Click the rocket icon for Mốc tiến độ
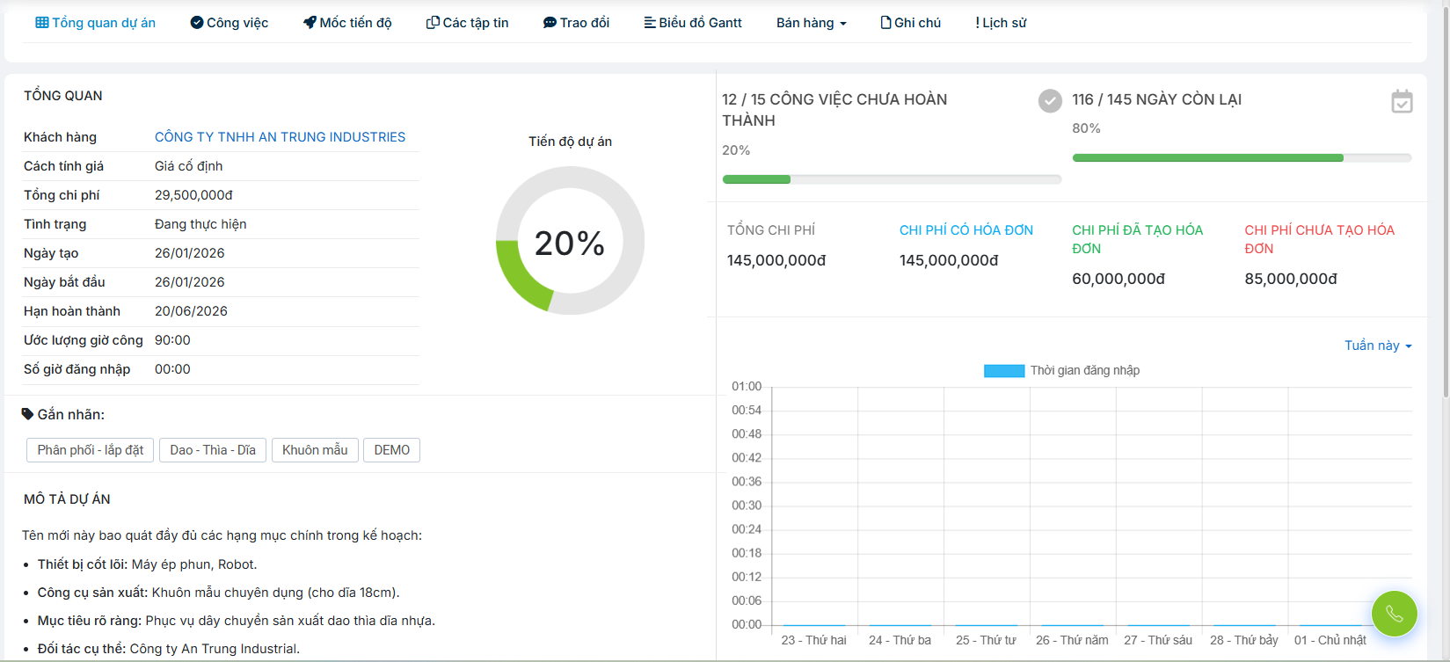The image size is (1450, 662). pos(310,23)
